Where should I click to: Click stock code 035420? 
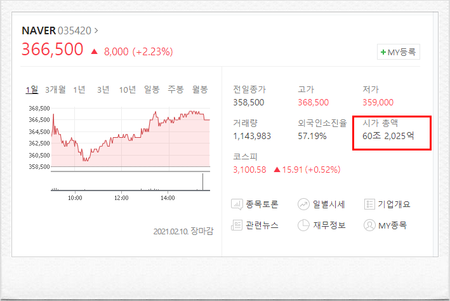[75, 30]
